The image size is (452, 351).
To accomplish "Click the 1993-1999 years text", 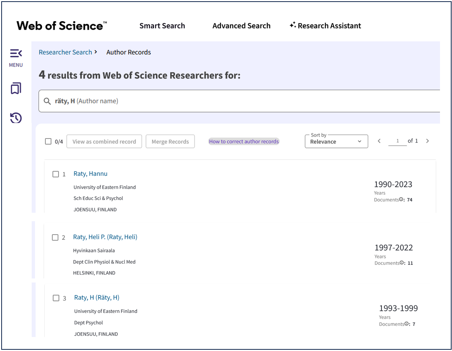I will (x=398, y=309).
